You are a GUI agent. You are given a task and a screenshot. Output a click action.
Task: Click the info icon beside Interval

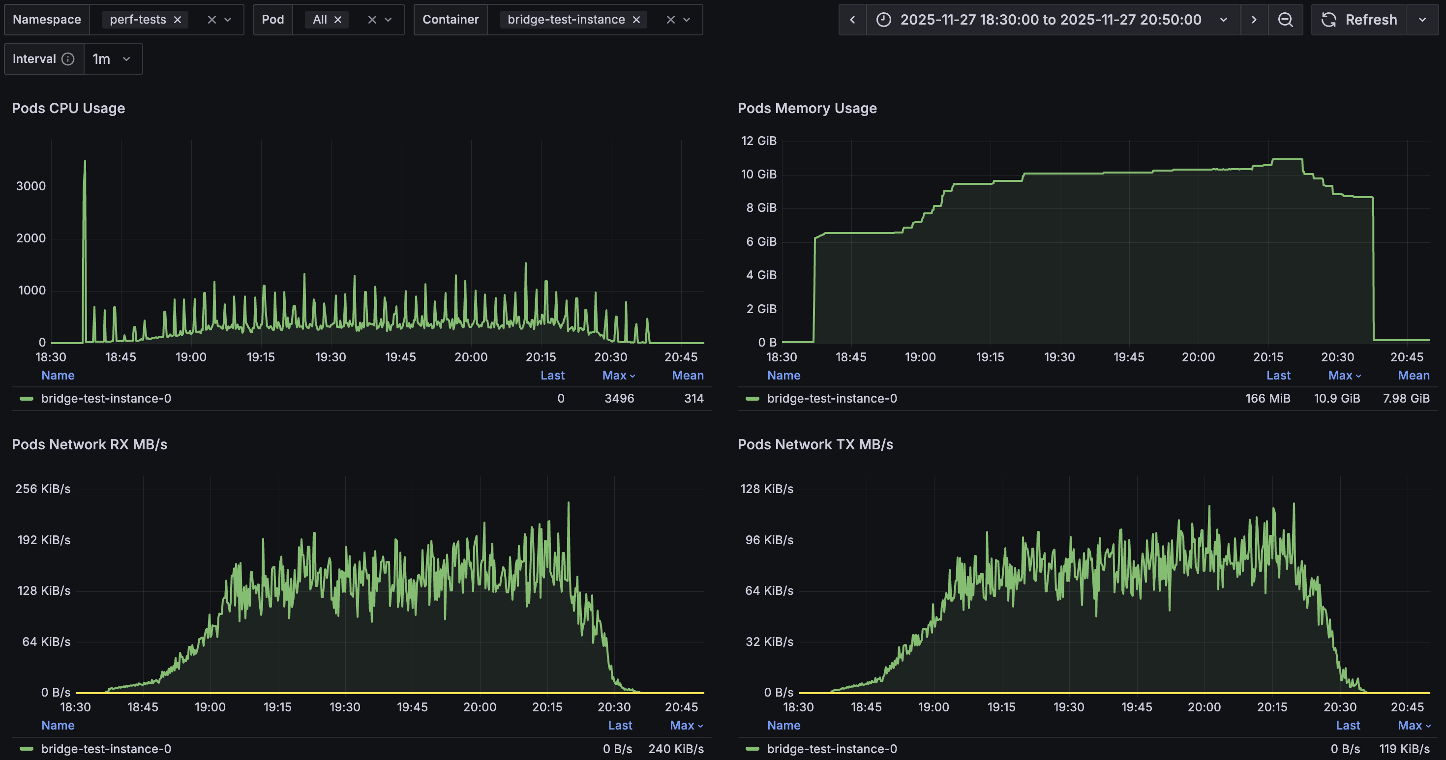[68, 58]
